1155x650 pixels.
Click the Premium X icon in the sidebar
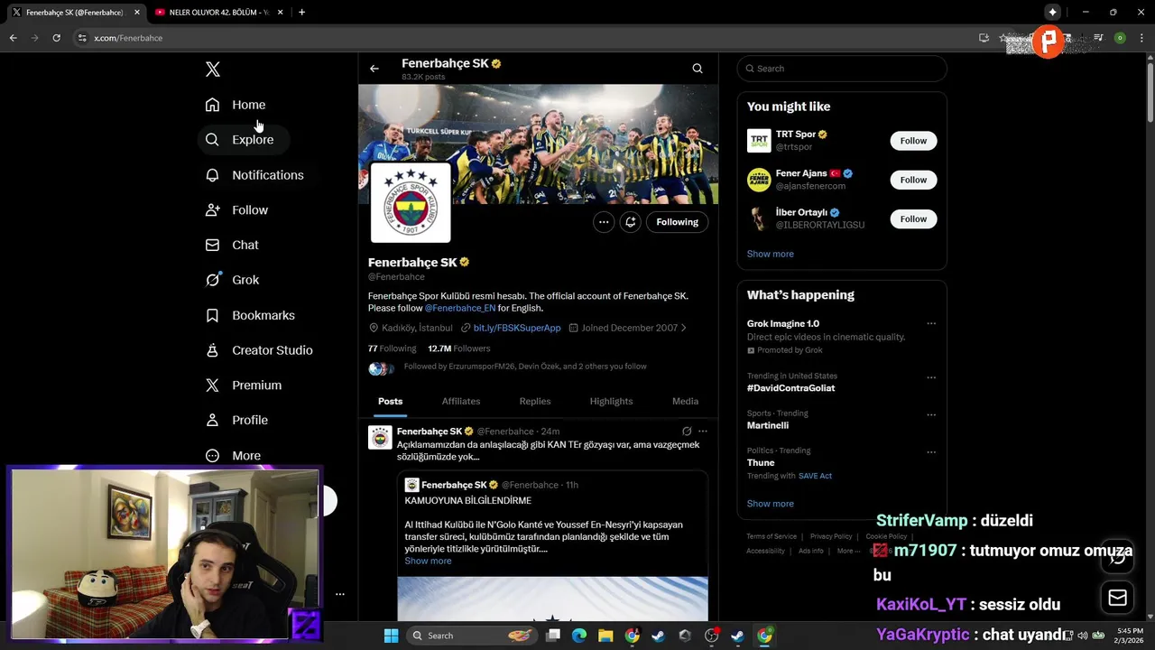pyautogui.click(x=212, y=385)
